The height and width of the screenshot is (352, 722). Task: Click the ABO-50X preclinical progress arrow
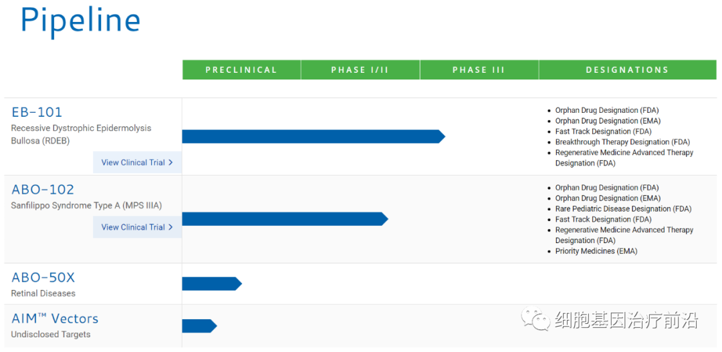211,284
